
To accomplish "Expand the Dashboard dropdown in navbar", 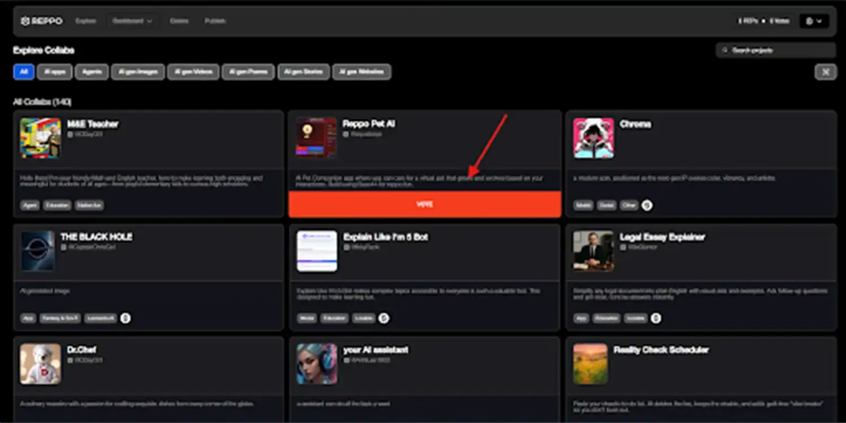I will (133, 21).
